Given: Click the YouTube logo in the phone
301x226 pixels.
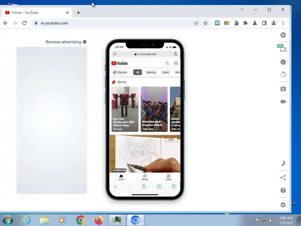Looking at the screenshot, I should [119, 63].
